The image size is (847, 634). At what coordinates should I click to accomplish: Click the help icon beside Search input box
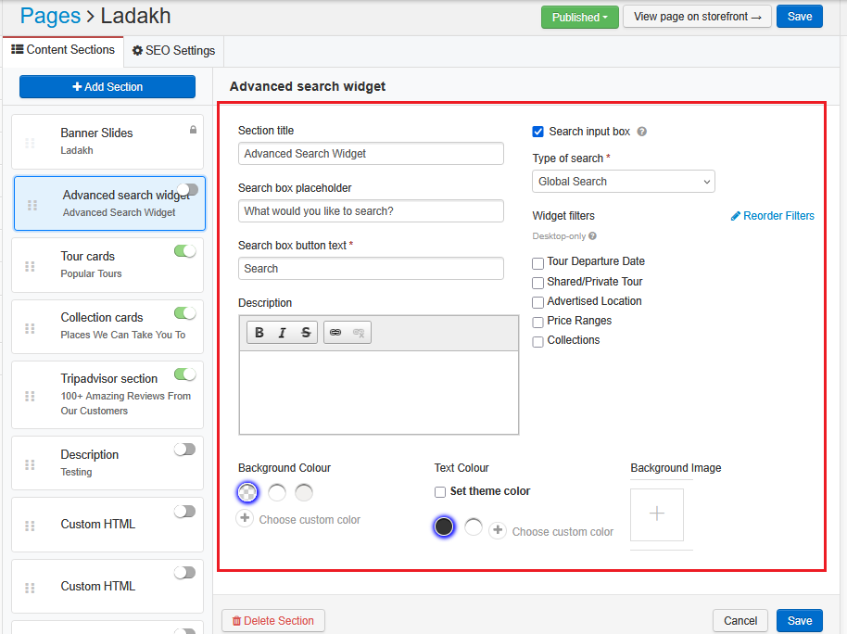click(642, 132)
